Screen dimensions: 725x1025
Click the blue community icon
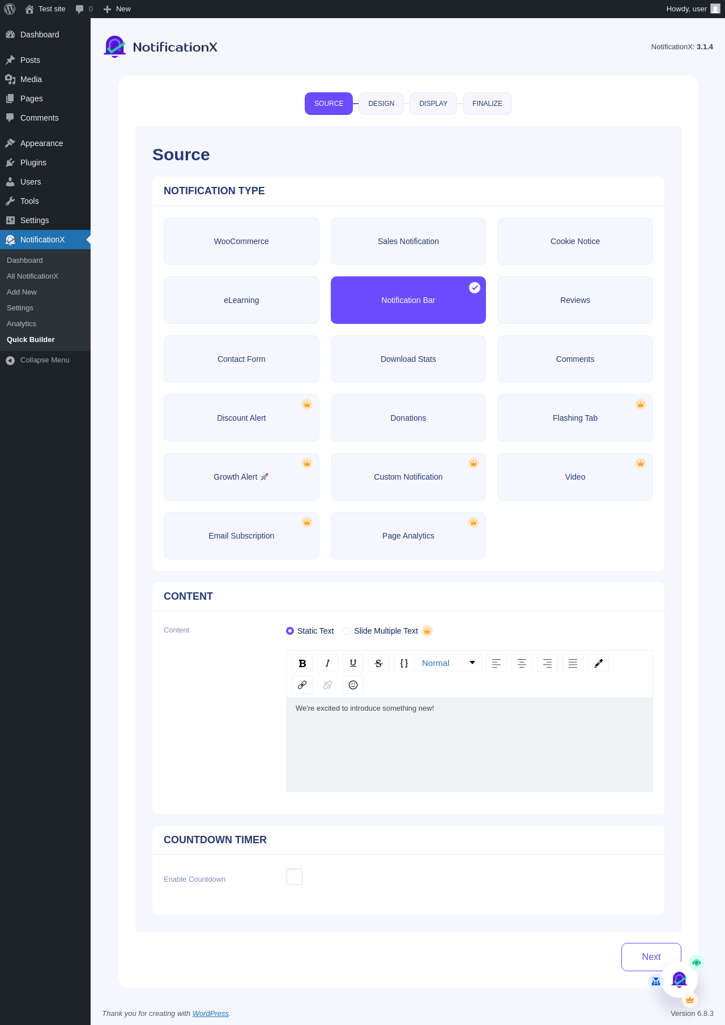tap(656, 981)
